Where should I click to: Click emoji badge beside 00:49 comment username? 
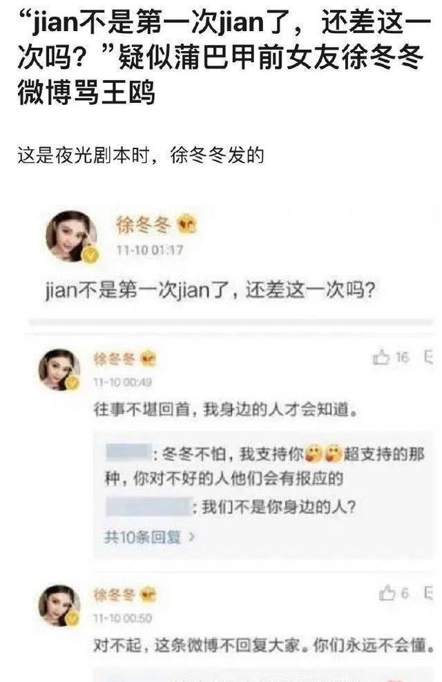click(148, 359)
